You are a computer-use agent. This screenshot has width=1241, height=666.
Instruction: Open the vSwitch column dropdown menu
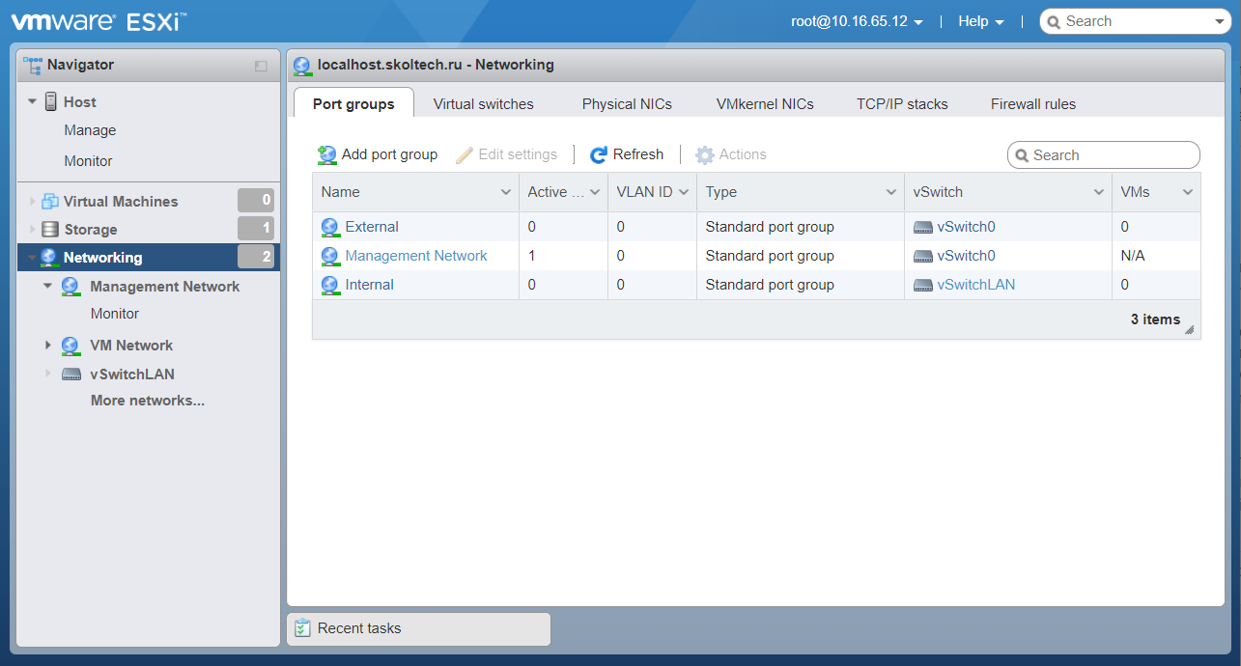pos(1099,192)
